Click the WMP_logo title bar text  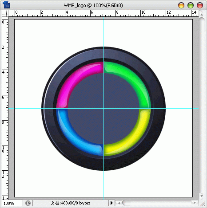tap(93, 5)
